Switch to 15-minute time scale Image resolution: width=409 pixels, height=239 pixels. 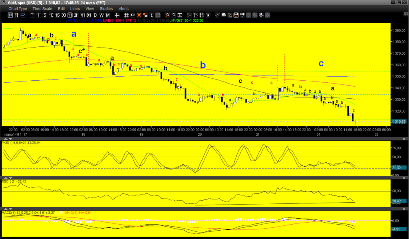(x=58, y=15)
